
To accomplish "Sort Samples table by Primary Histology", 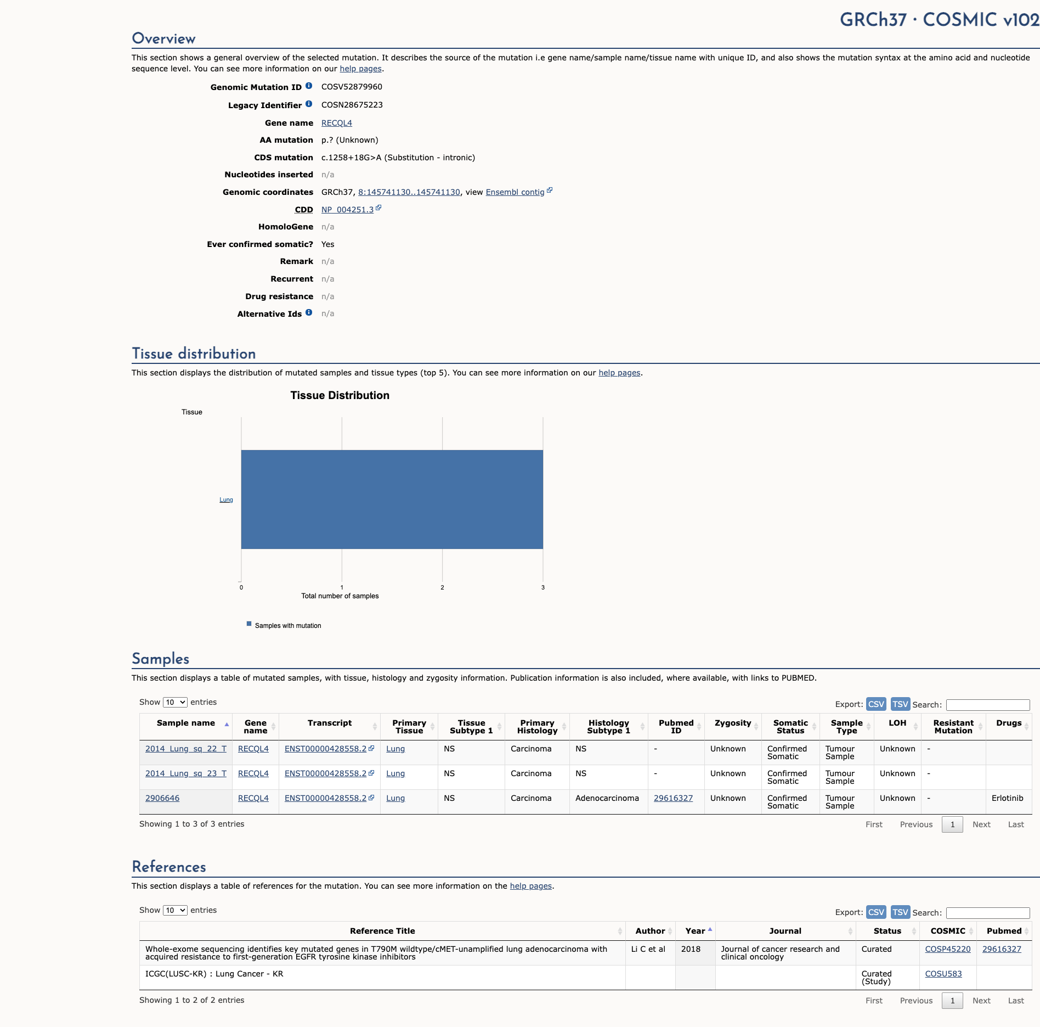I will point(538,727).
